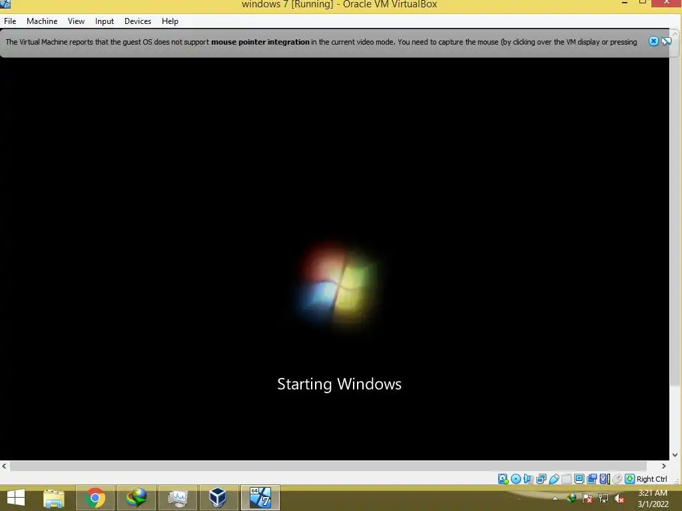
Task: Click the Starting Windows VM display
Action: (x=334, y=259)
